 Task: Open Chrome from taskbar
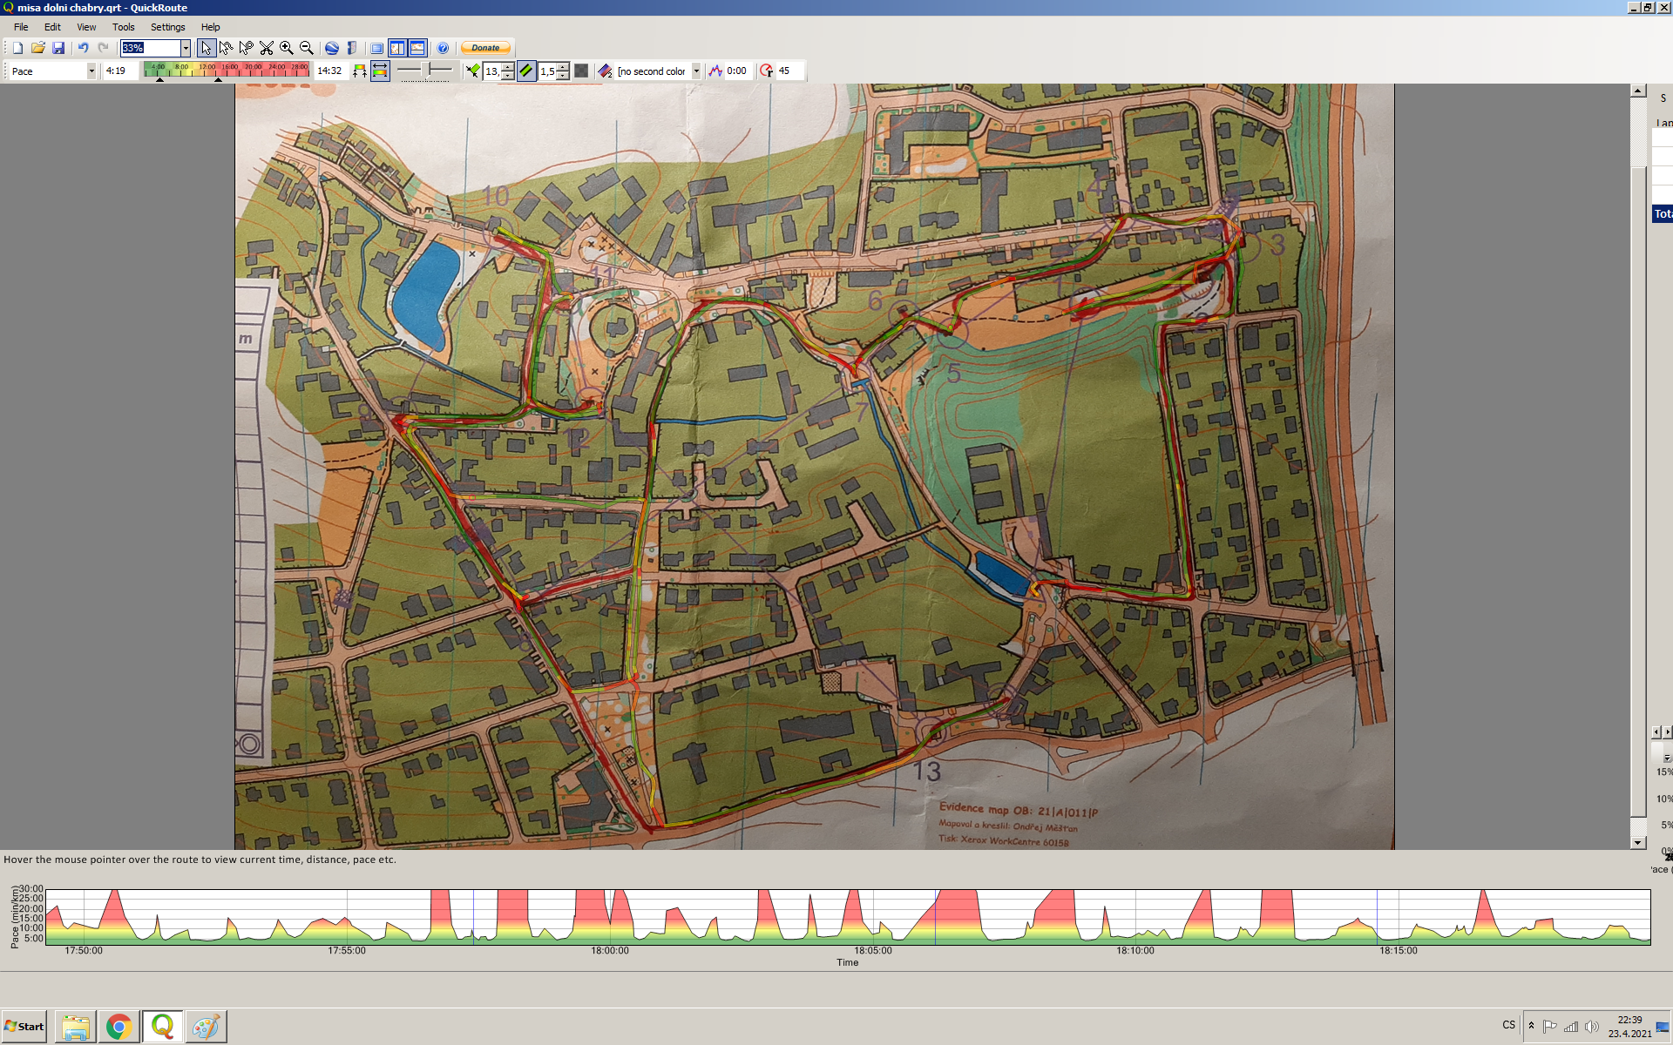119,1027
